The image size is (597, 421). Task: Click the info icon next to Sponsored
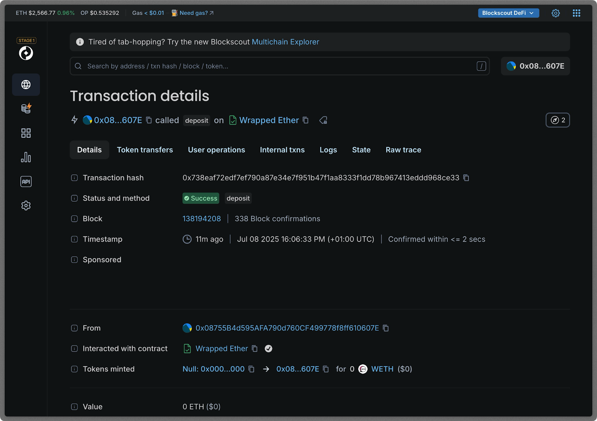74,260
